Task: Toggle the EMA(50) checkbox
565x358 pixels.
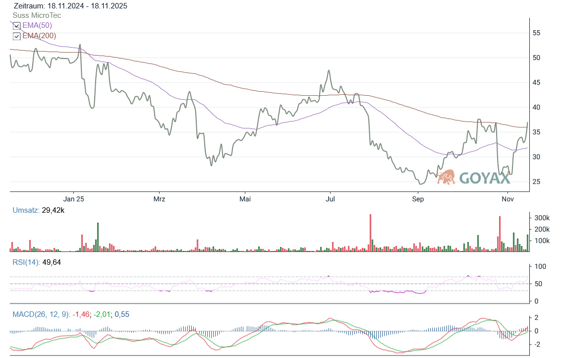Action: click(17, 26)
